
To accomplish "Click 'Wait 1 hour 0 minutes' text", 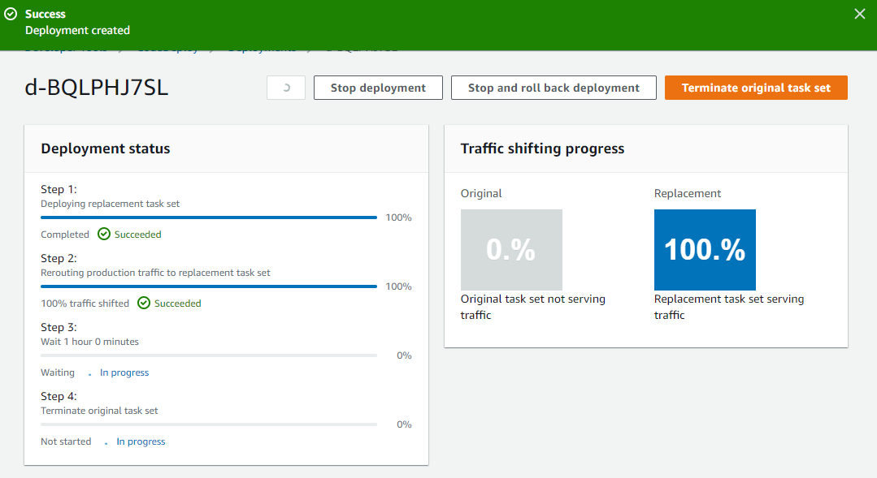I will (x=89, y=341).
